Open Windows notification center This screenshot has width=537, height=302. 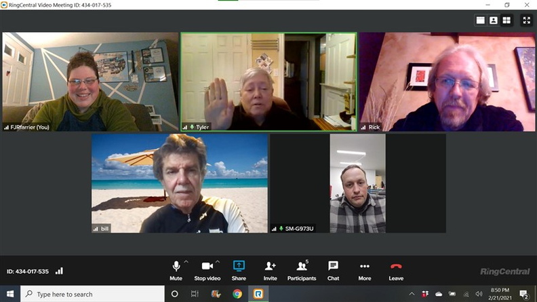tap(523, 294)
